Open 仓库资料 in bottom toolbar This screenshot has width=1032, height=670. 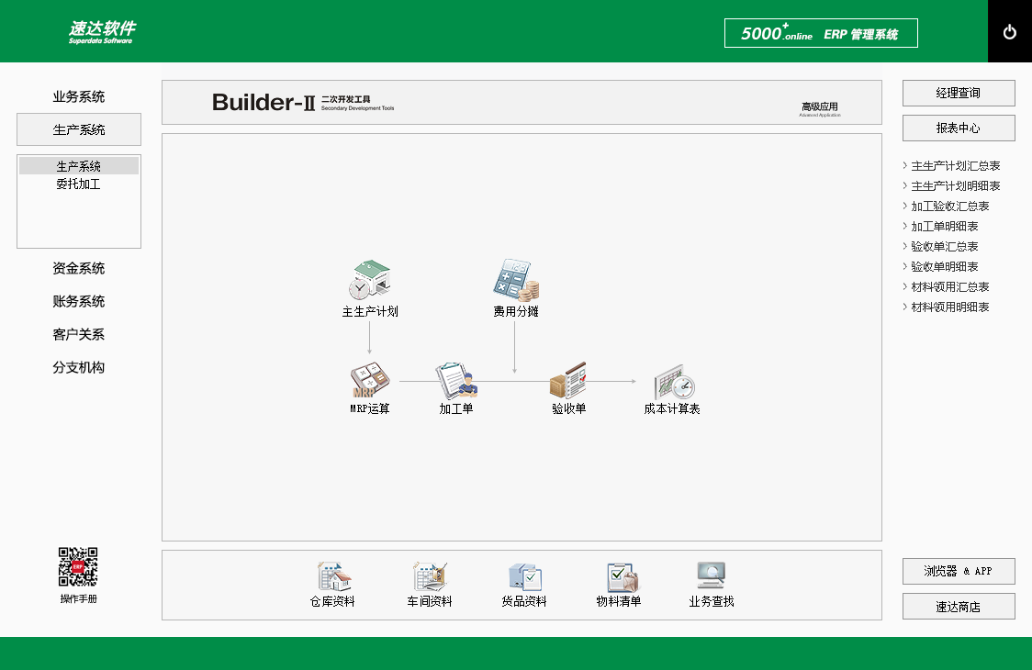[332, 577]
